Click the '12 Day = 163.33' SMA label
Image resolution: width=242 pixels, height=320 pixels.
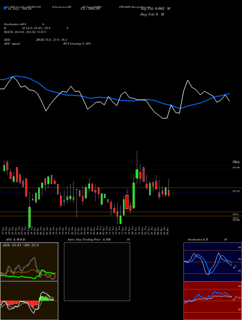tap(19, 9)
